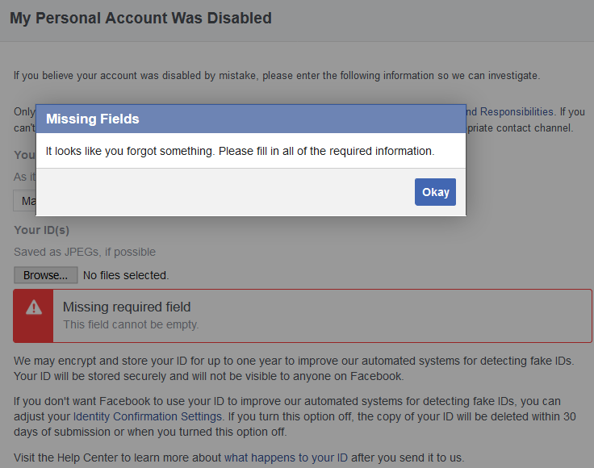Click the partially hidden field behind the dialog
Image resolution: width=594 pixels, height=468 pixels.
24,201
